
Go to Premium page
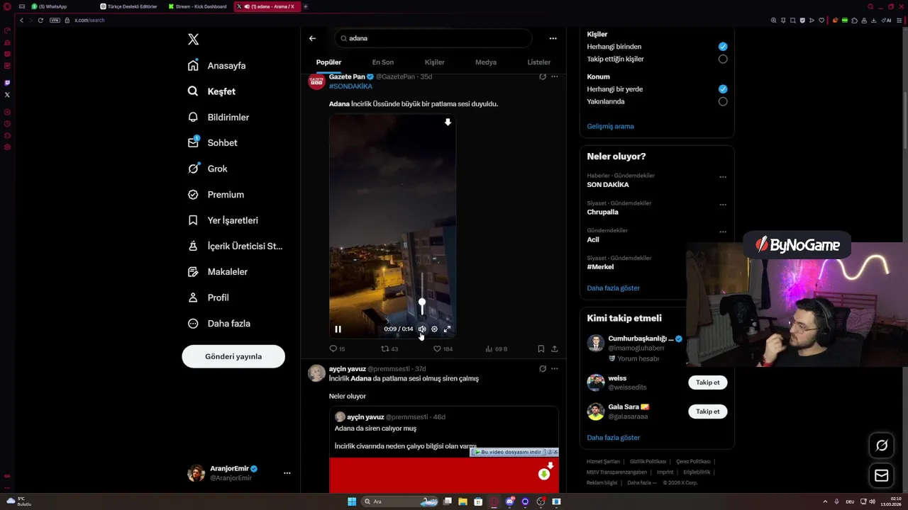pos(216,194)
